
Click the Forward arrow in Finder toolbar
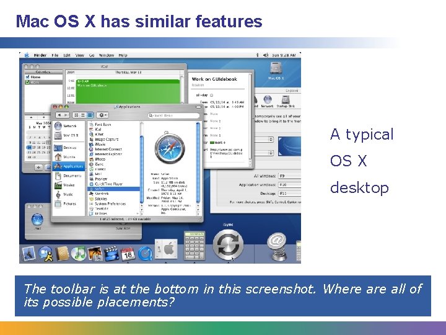pos(66,115)
